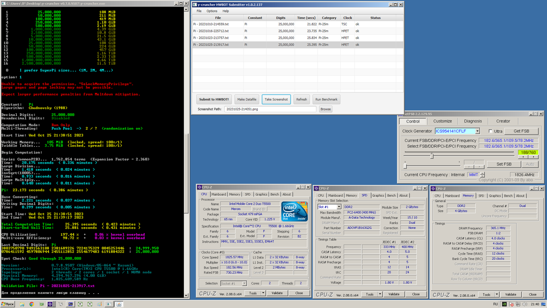Open Tools dropdown arrow in CPU-Z Memory window
The height and width of the screenshot is (308, 547).
[497, 294]
